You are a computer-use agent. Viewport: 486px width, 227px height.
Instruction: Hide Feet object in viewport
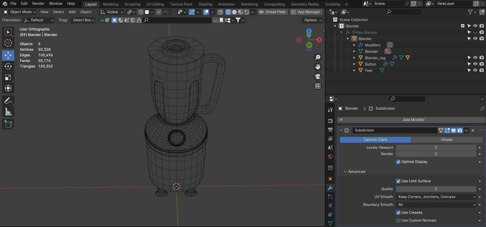coord(475,70)
